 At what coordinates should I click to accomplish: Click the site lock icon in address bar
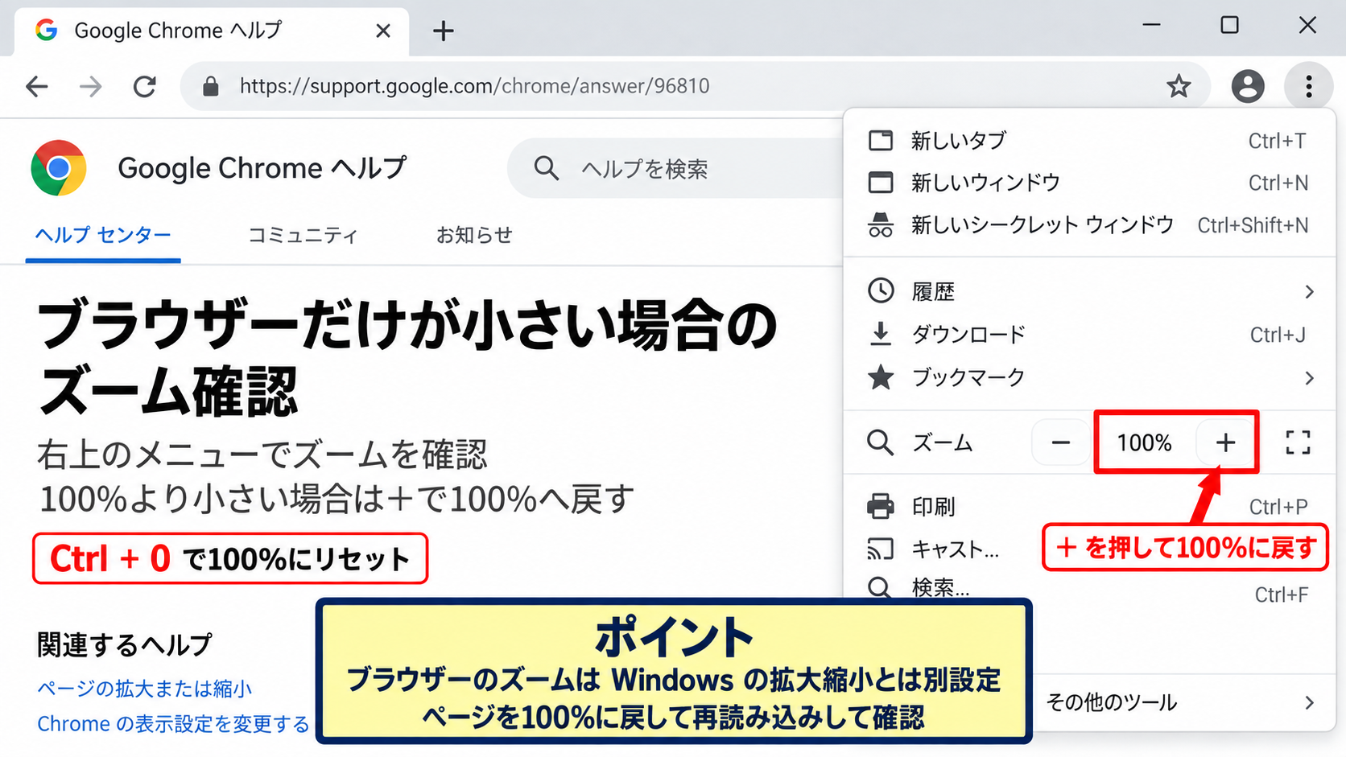point(211,86)
